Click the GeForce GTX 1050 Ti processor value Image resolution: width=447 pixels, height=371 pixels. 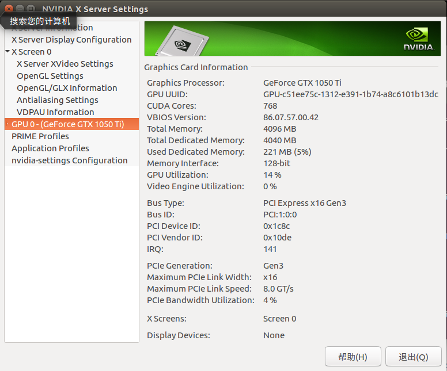302,83
